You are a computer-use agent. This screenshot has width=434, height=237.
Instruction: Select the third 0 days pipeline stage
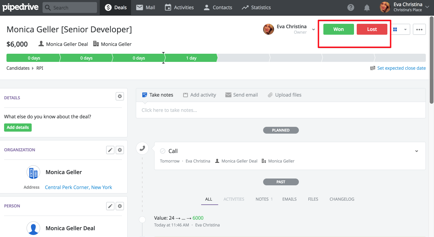pos(139,58)
